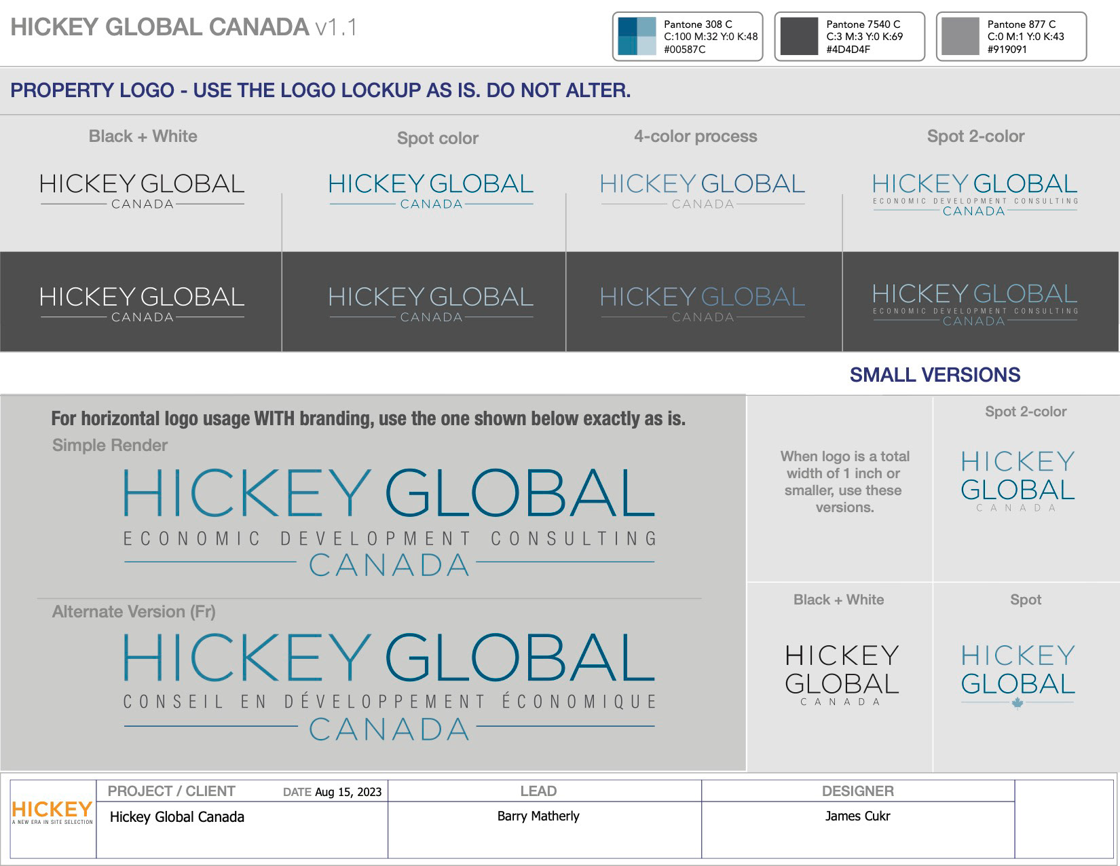The image size is (1120, 866).
Task: Click the 'Hickey Global Canada' project cell
Action: 176,817
